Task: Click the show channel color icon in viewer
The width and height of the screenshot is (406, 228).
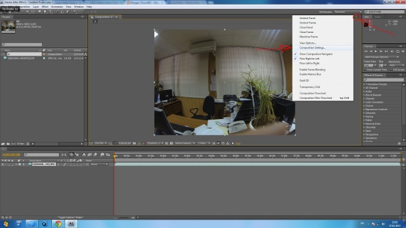Action: pyautogui.click(x=144, y=143)
